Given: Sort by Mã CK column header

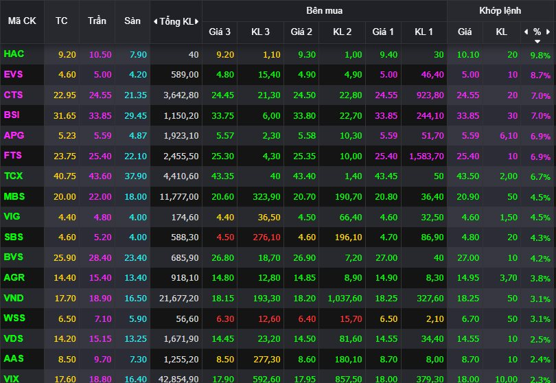Looking at the screenshot, I should [22, 21].
